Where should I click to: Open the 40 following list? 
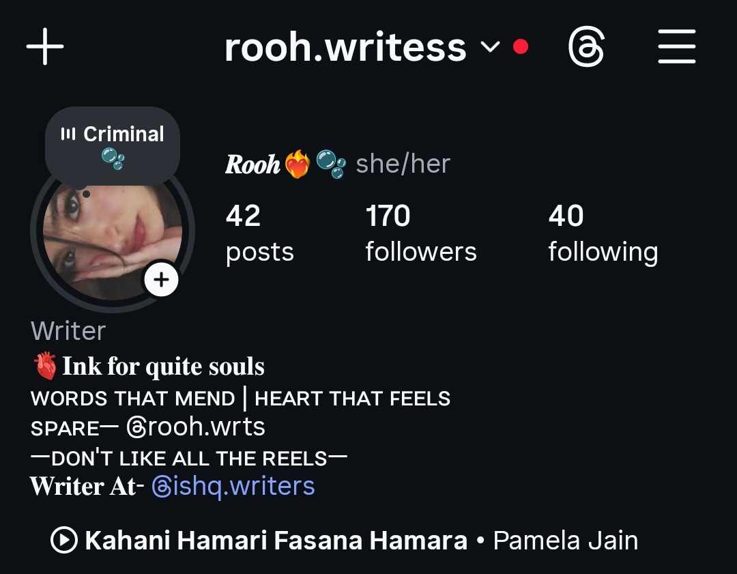(x=603, y=233)
